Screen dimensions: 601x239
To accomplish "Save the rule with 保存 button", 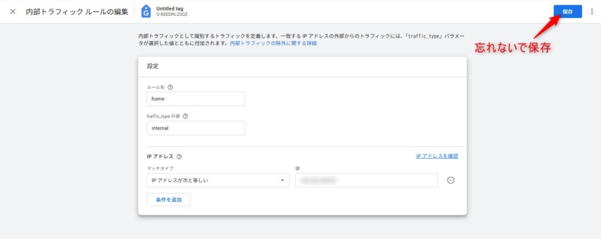I will (x=568, y=12).
